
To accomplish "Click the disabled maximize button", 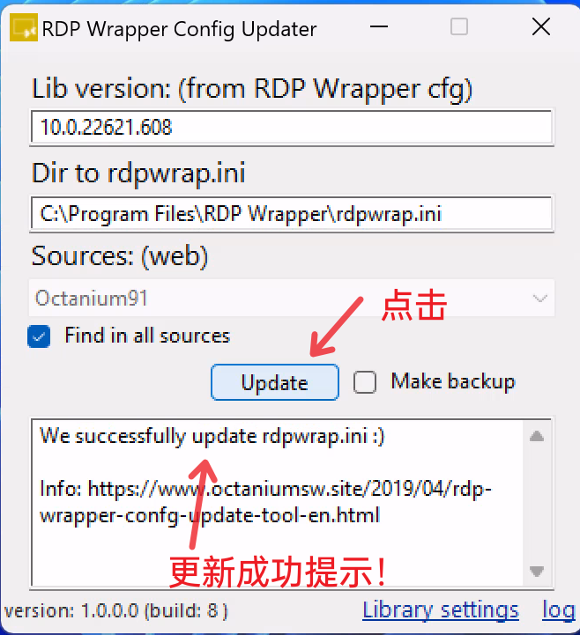I will click(x=459, y=27).
